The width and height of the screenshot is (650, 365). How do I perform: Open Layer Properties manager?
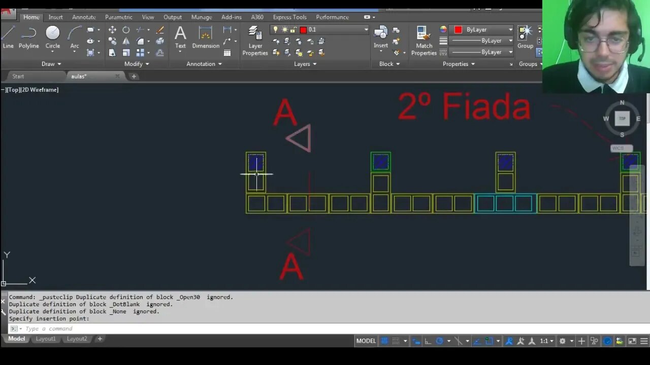click(255, 41)
